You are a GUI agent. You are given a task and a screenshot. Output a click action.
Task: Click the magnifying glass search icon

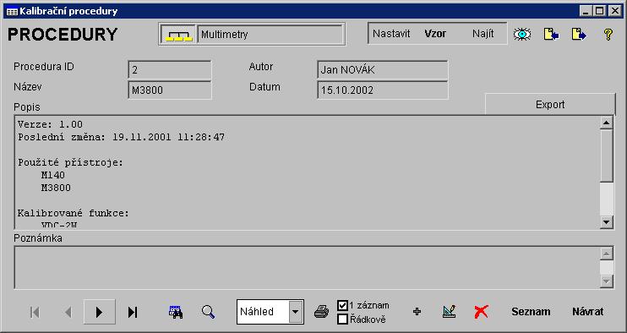point(209,312)
